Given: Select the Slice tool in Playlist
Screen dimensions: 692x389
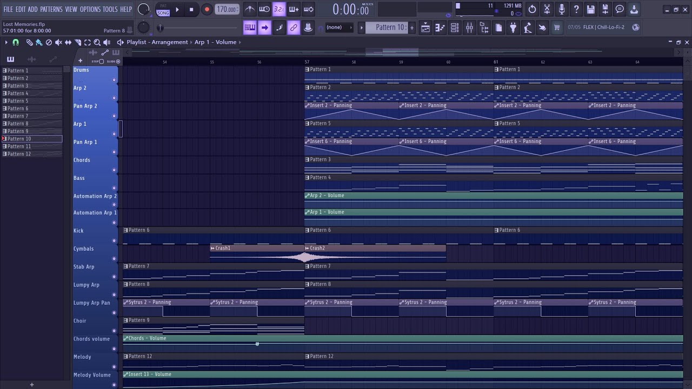Looking at the screenshot, I should (x=78, y=42).
